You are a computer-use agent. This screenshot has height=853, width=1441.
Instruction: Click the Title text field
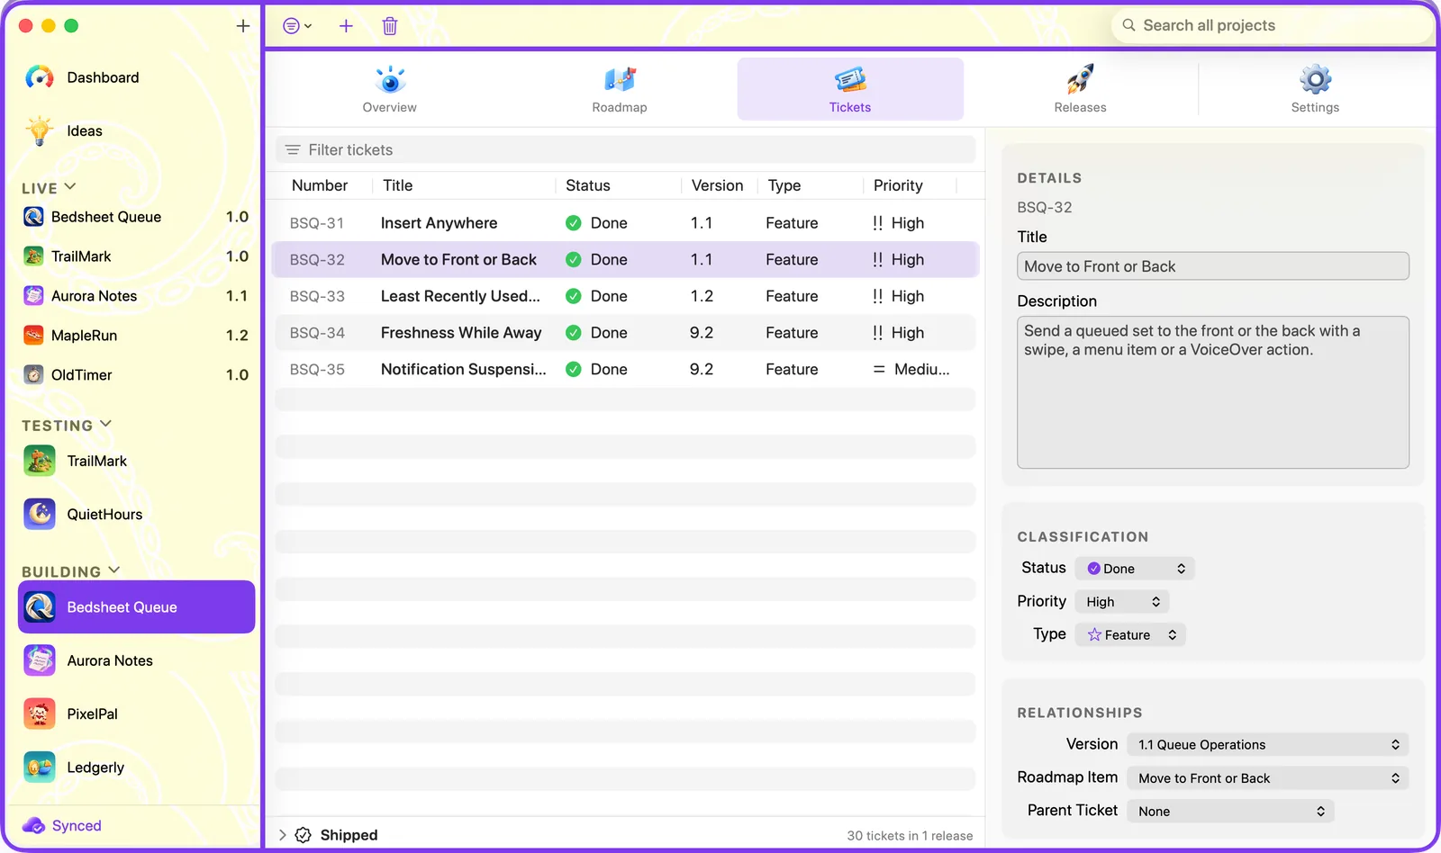coord(1213,266)
